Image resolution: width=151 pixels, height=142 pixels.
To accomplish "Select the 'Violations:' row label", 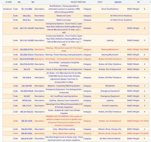I will pos(8,9).
